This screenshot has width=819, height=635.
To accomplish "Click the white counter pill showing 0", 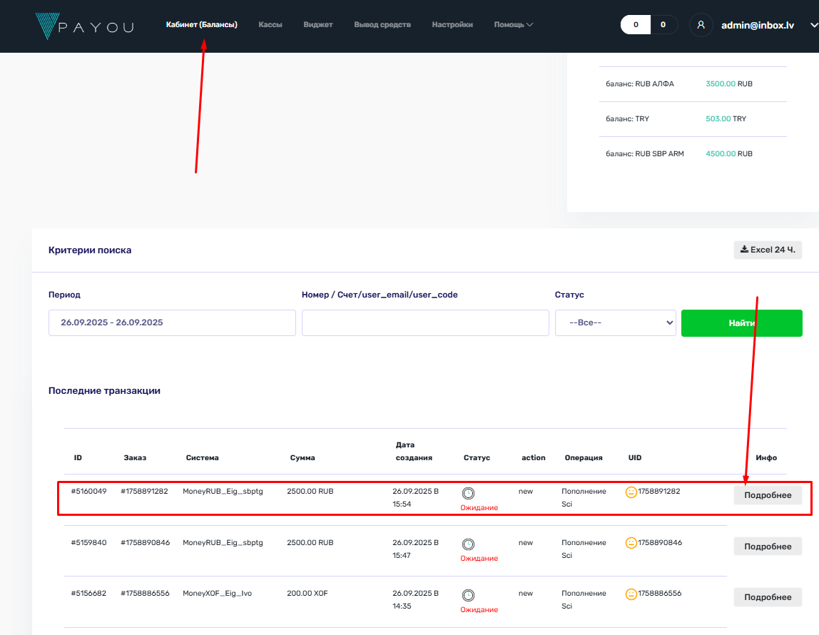I will 636,25.
